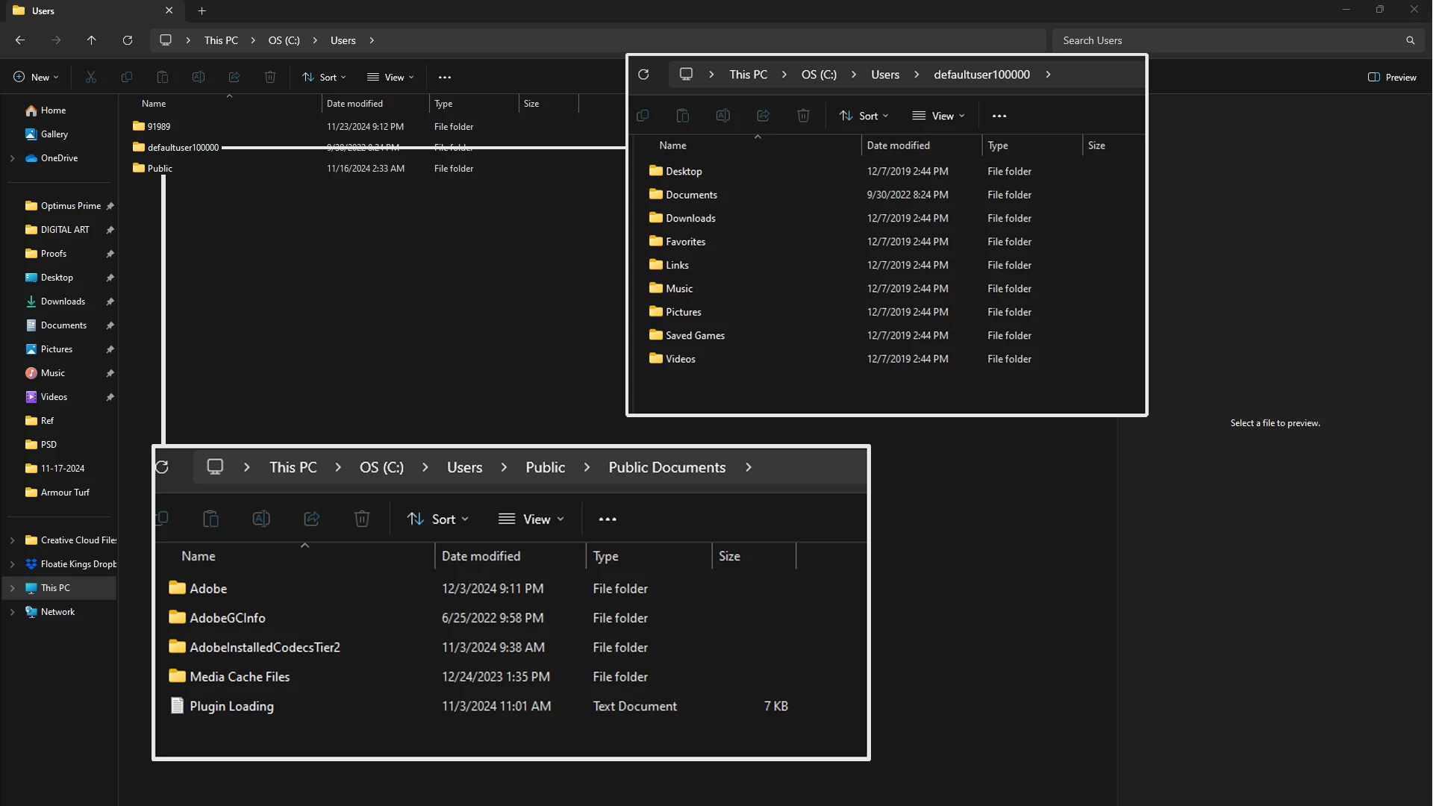Click the Back arrow navigation icon
Image resolution: width=1433 pixels, height=806 pixels.
[20, 40]
